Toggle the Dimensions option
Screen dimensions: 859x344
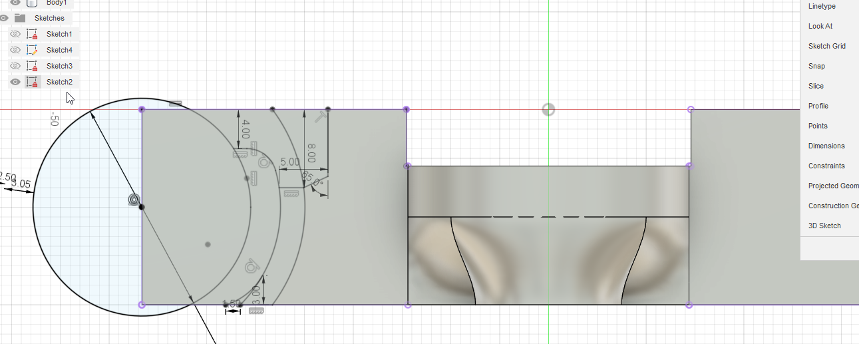click(x=826, y=146)
